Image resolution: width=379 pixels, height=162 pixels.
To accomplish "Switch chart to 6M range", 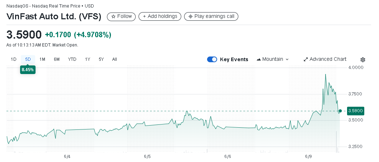I will pos(57,59).
